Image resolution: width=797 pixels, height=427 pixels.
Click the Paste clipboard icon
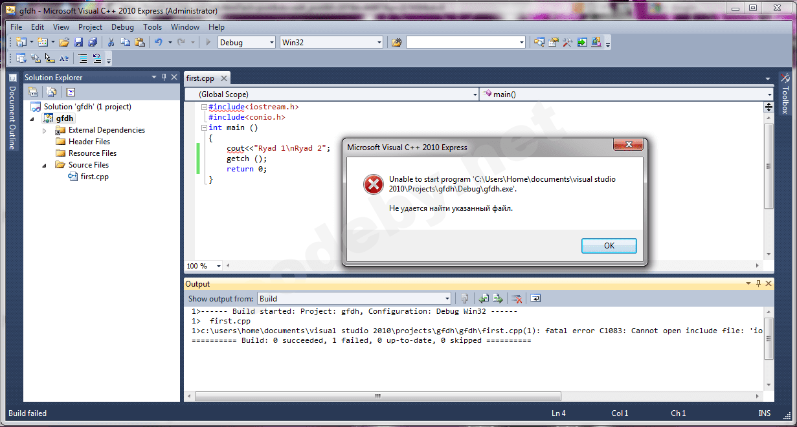139,42
